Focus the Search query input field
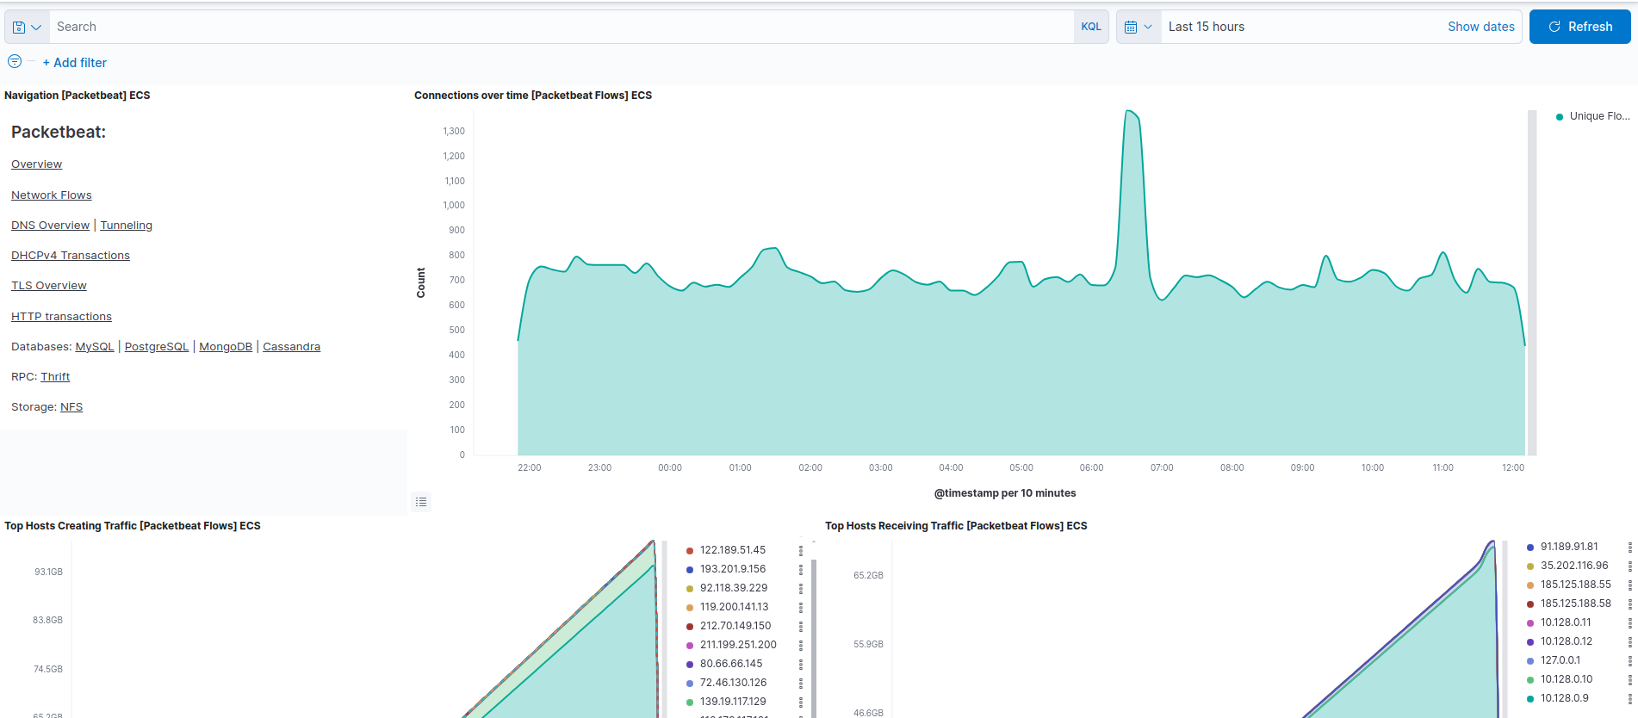 [562, 27]
